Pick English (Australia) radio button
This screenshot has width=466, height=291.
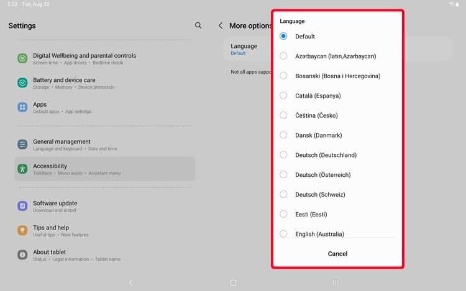(283, 234)
